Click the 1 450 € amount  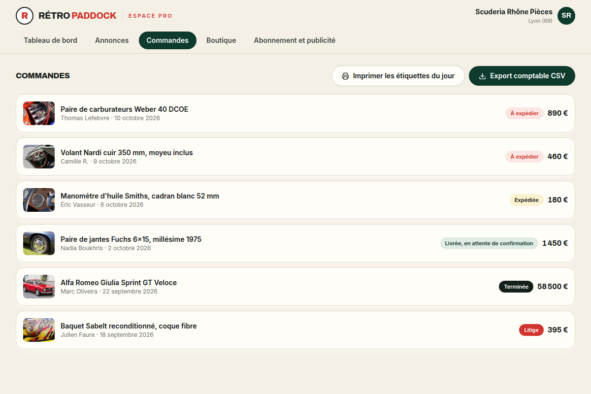coord(555,243)
